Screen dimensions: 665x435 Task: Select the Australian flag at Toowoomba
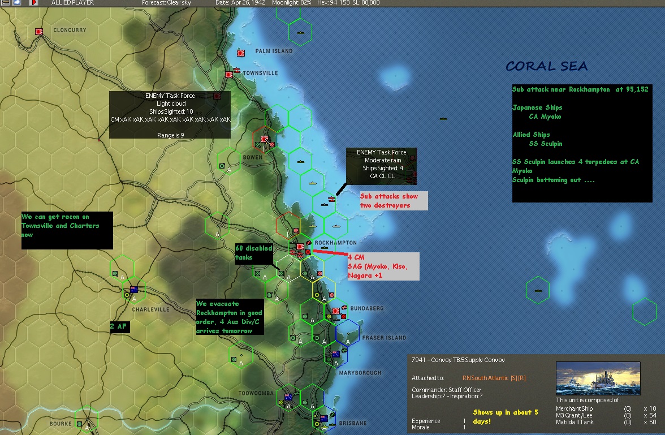[288, 397]
